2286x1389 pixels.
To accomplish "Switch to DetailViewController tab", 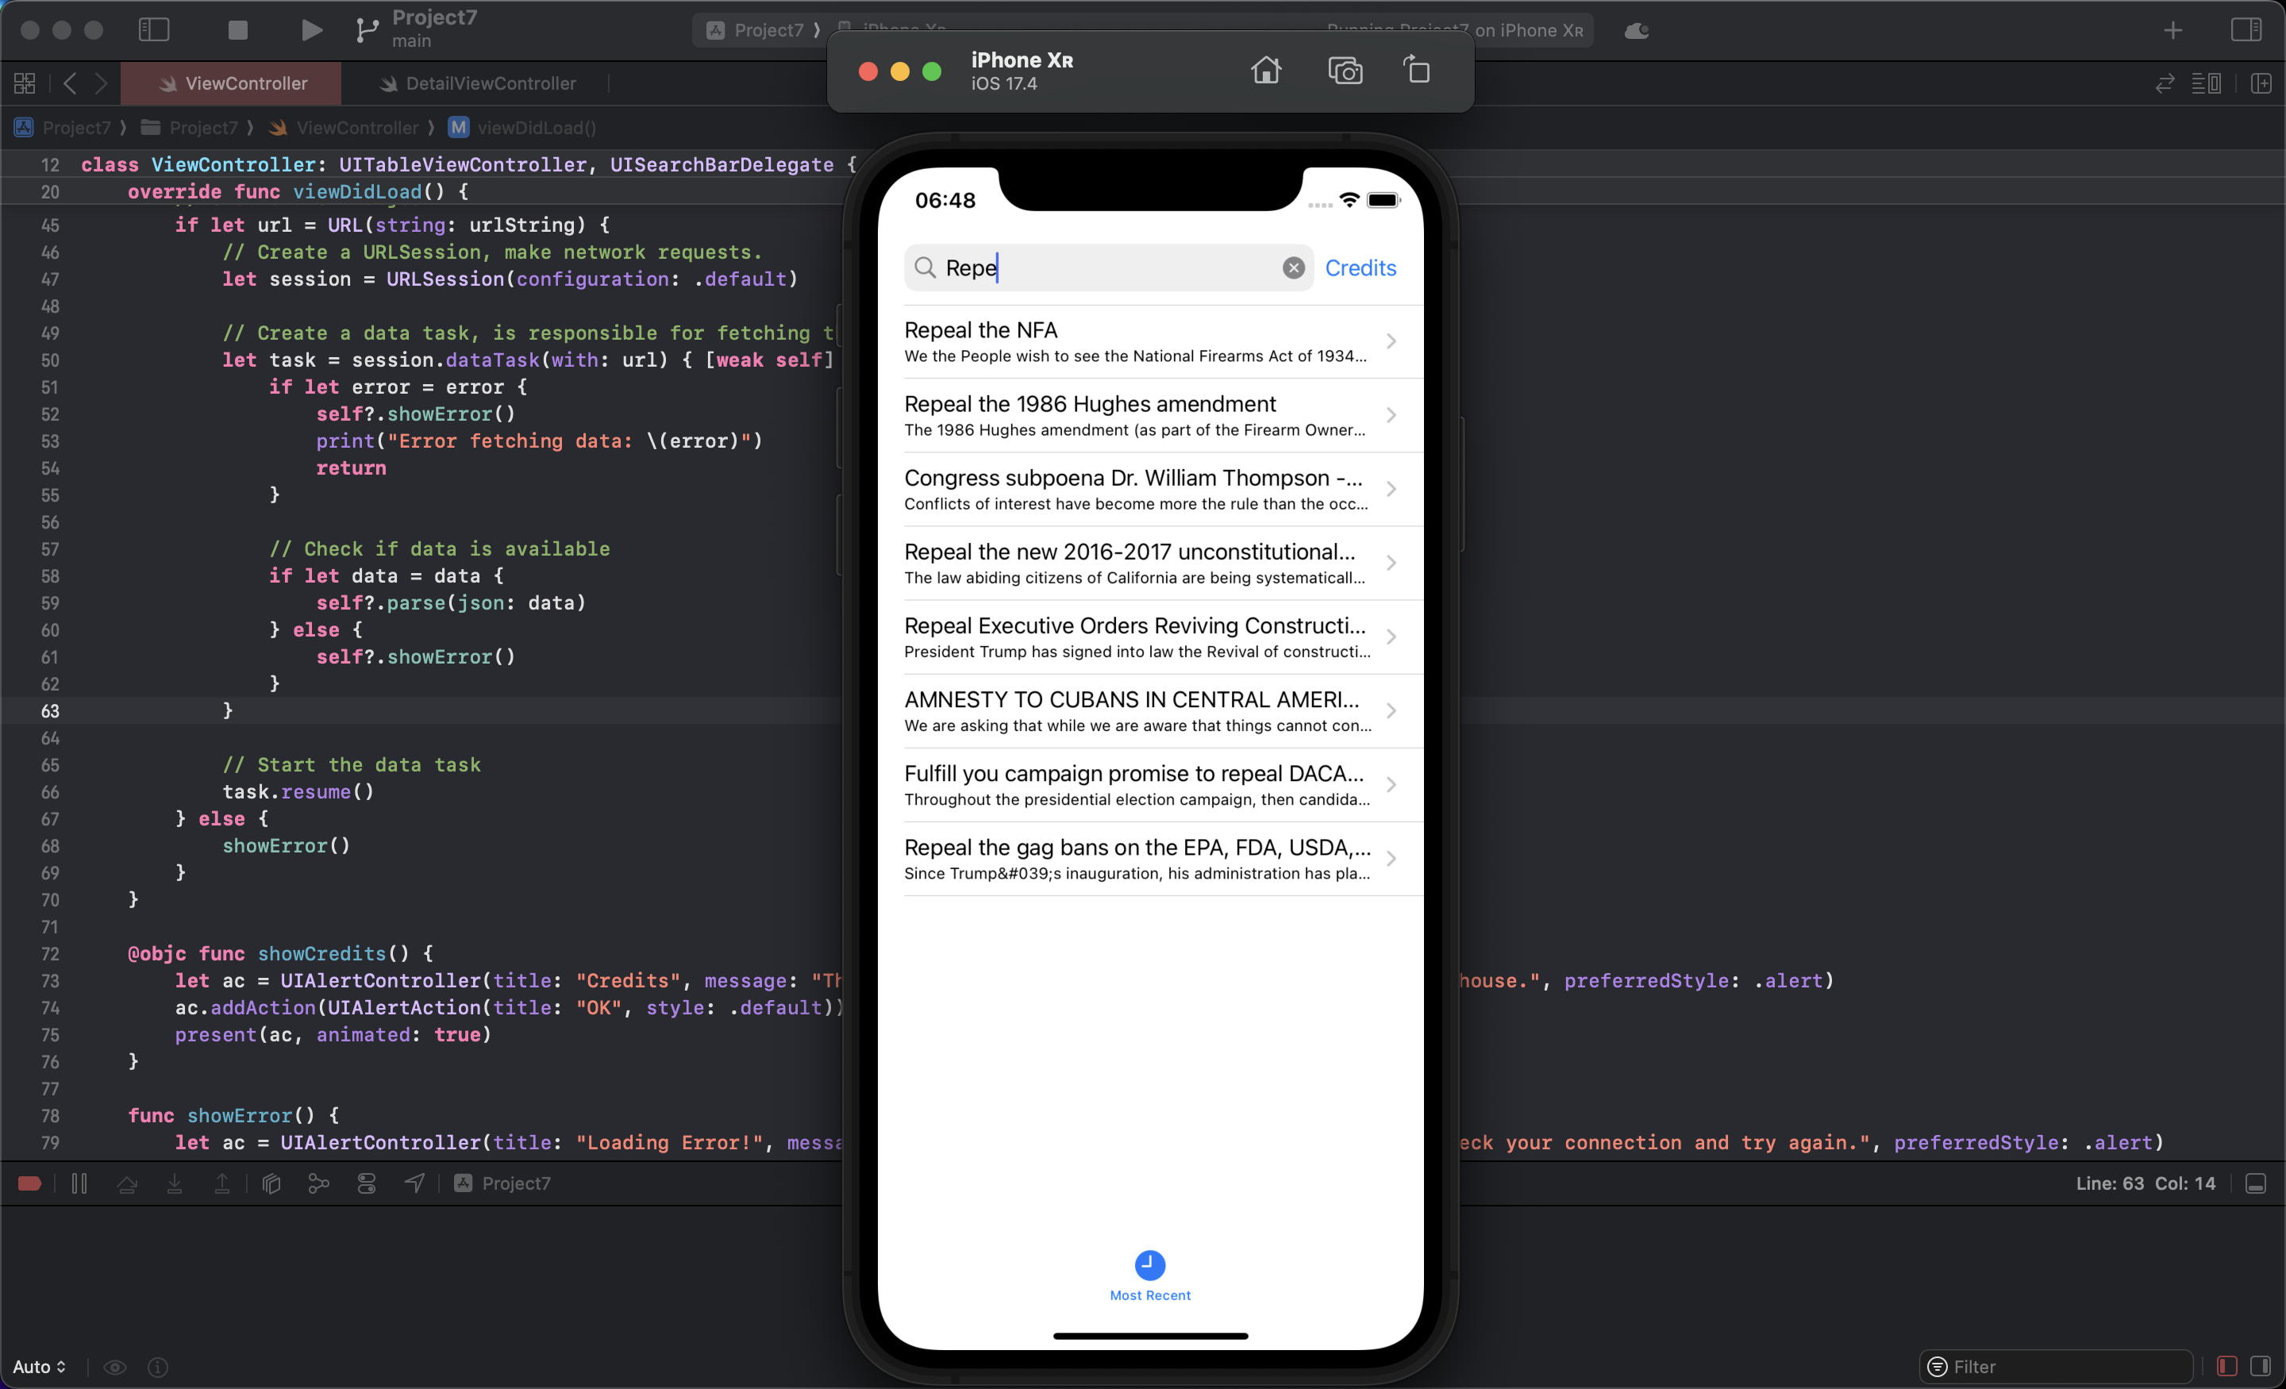I will coord(490,83).
